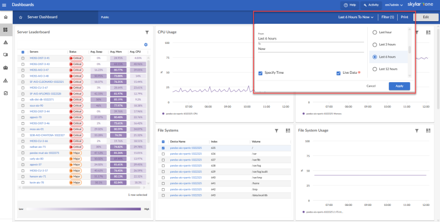Favorite the Server Dashboard with the star

[x=21, y=17]
